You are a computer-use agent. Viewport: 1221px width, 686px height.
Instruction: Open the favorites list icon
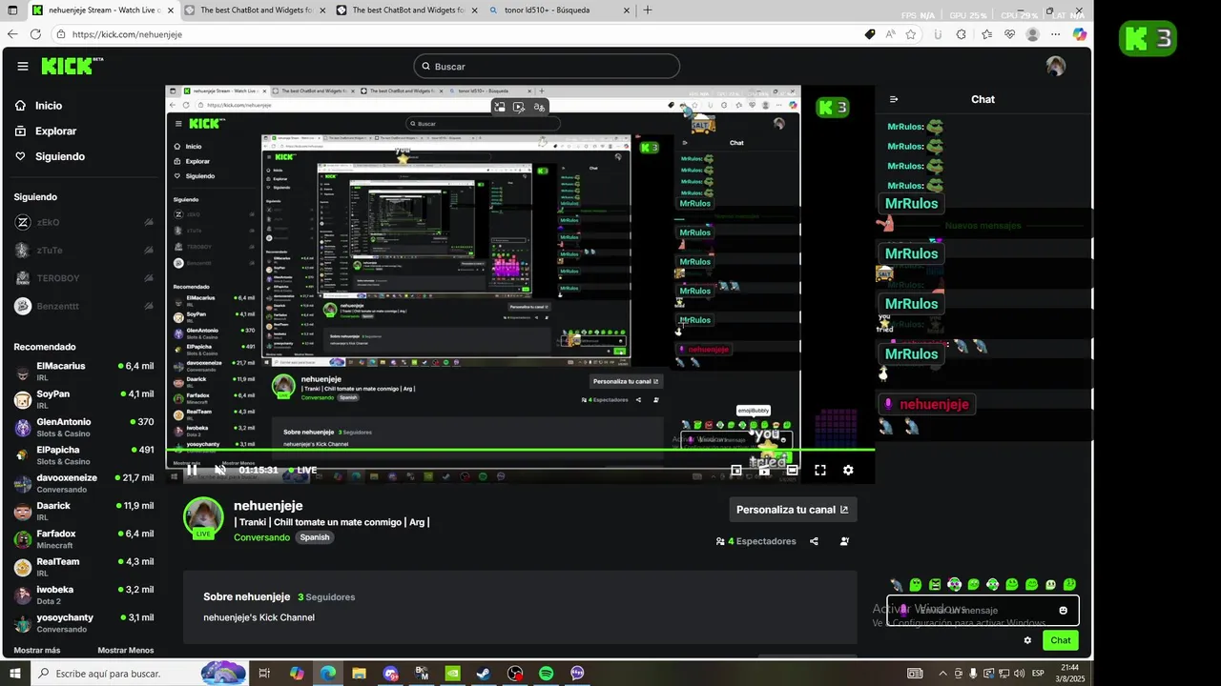pos(985,34)
